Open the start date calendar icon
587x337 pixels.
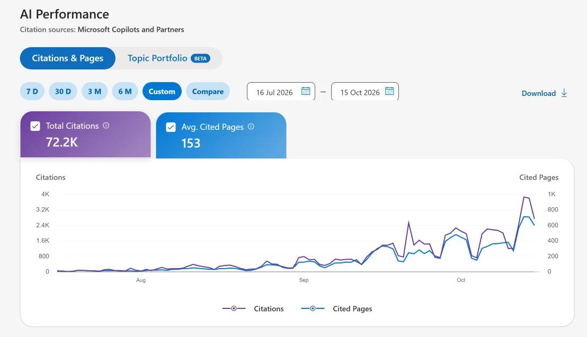click(x=306, y=91)
